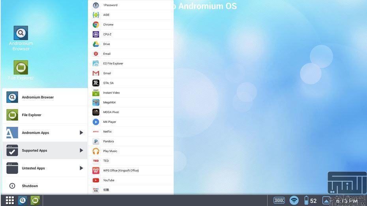Click the app grid launcher in taskbar
The width and height of the screenshot is (367, 206).
point(10,200)
